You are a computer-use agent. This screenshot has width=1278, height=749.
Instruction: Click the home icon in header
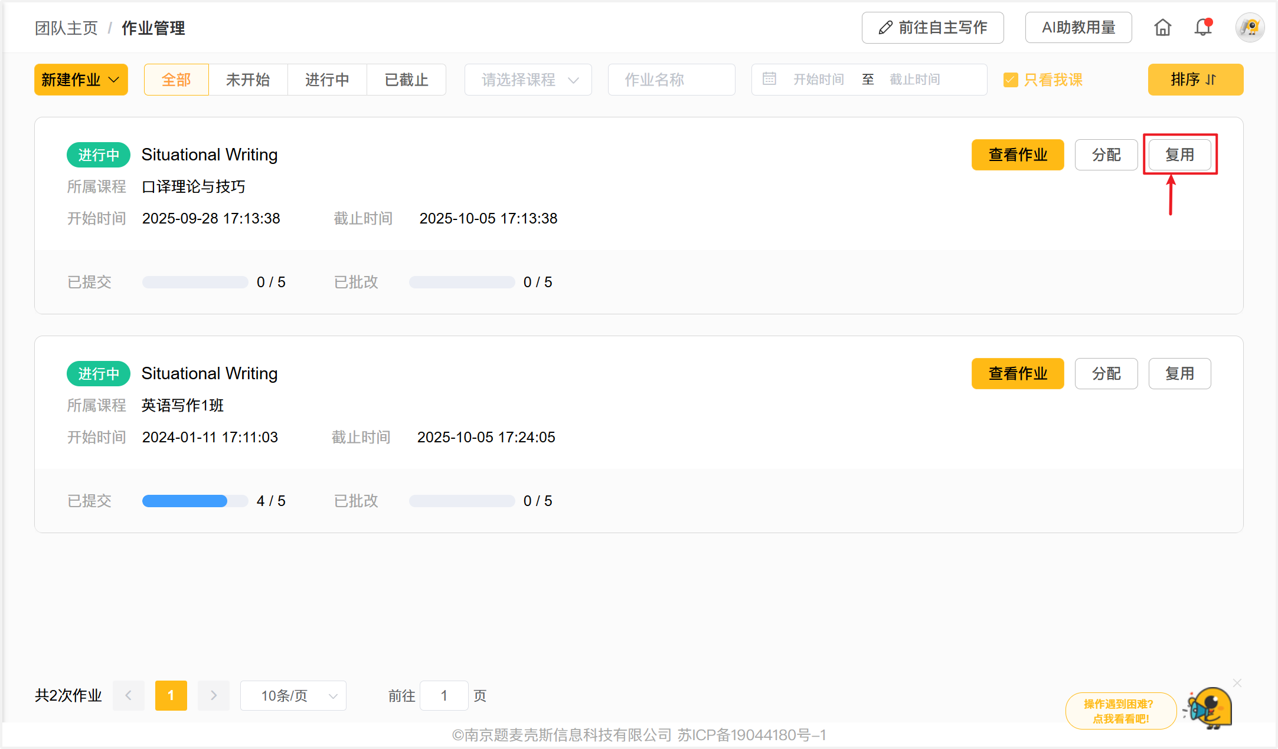tap(1162, 28)
